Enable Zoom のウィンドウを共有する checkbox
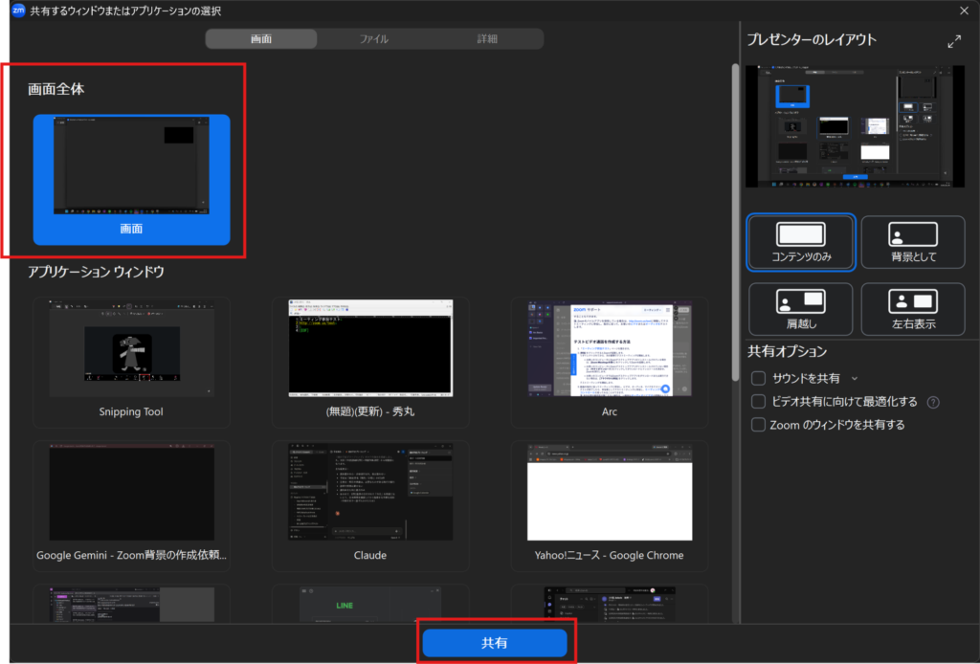Screen dimensions: 980x664 [x=758, y=425]
